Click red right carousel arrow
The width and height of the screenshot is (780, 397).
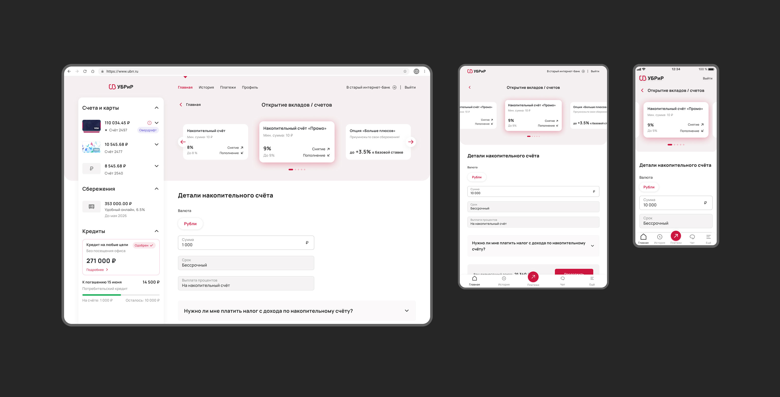(411, 142)
